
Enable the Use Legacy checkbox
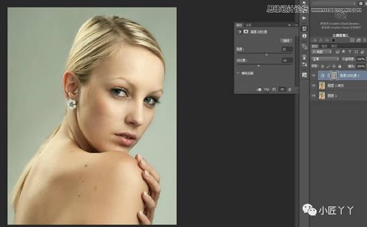pyautogui.click(x=239, y=73)
